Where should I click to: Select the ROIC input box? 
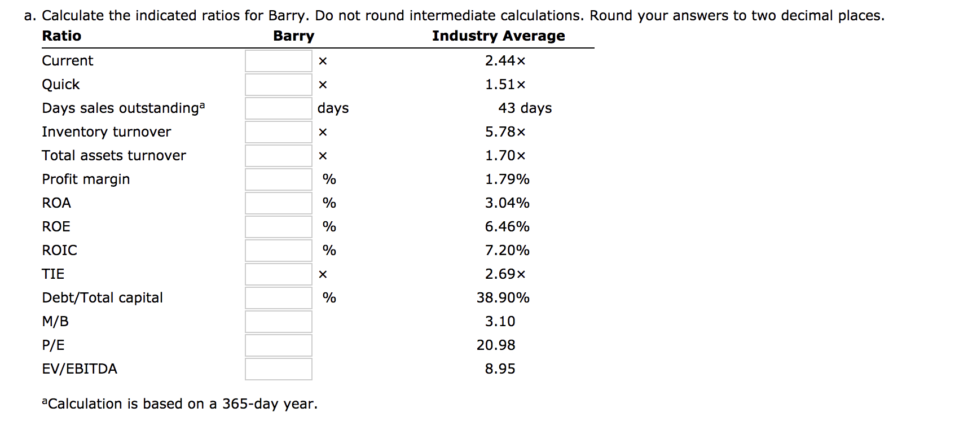pos(279,251)
